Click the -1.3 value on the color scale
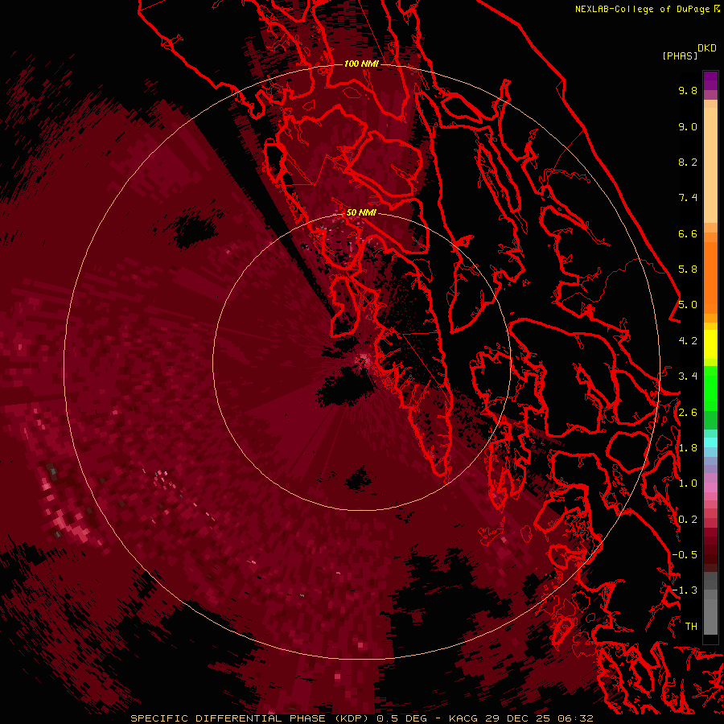 pyautogui.click(x=685, y=590)
